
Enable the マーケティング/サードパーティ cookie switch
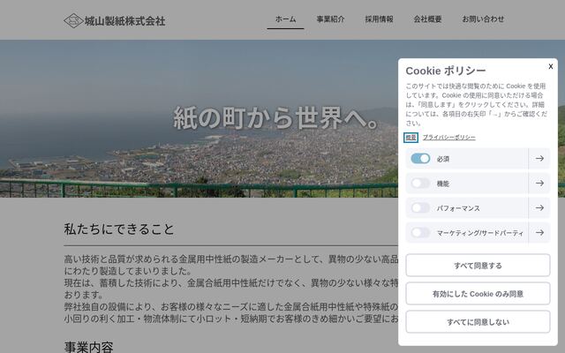pos(420,233)
